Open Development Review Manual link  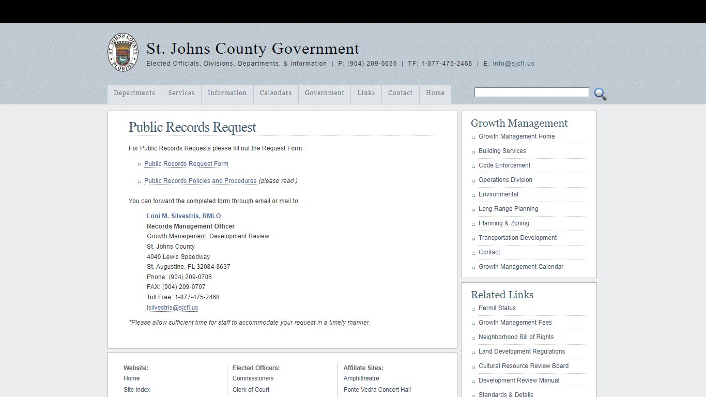pyautogui.click(x=519, y=380)
